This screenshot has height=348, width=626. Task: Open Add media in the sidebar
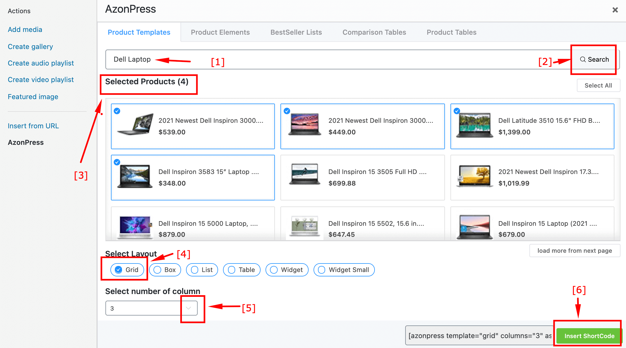coord(25,29)
